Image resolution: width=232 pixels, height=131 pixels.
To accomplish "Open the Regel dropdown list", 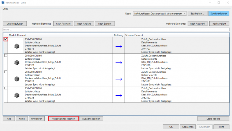I will 159,14.
